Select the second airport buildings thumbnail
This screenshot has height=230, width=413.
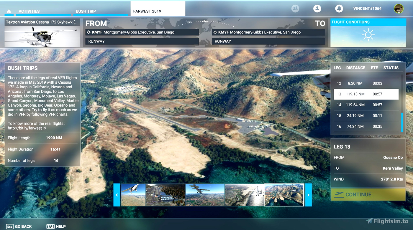(x=165, y=195)
